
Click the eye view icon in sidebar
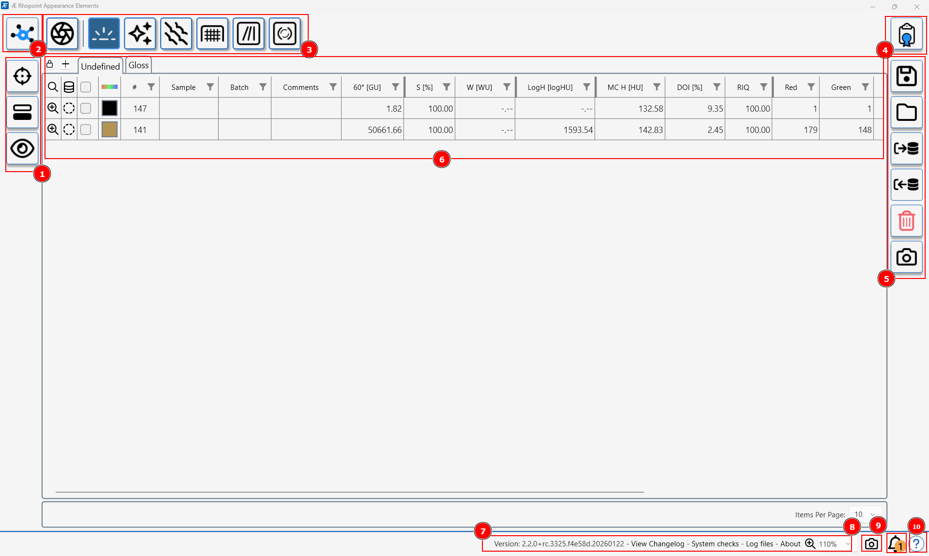pyautogui.click(x=22, y=148)
